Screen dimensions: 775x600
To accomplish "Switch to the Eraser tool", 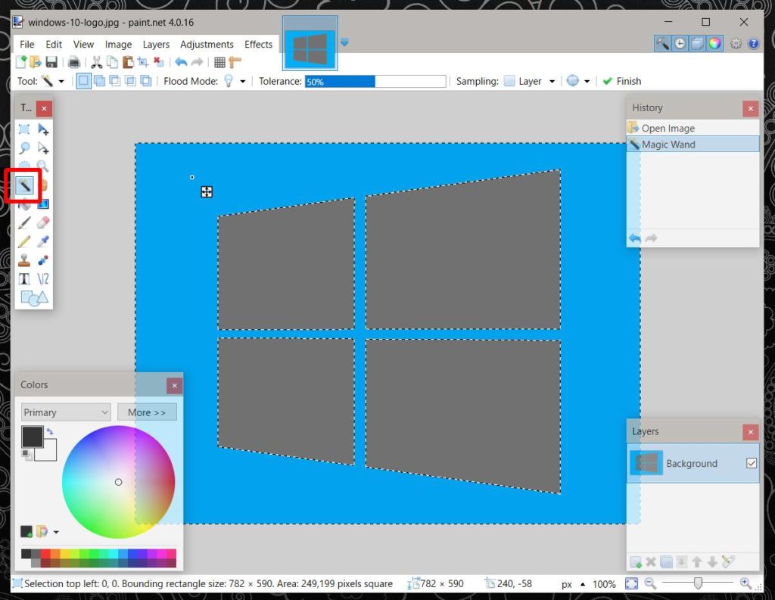I will pyautogui.click(x=44, y=222).
